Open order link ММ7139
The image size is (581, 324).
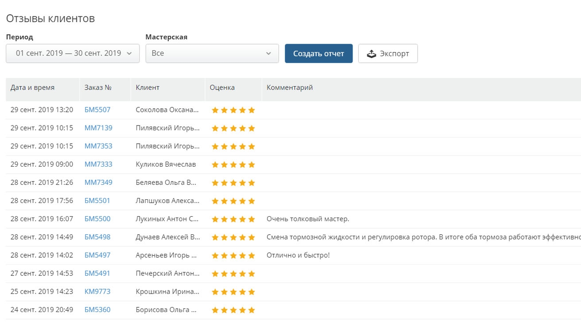(98, 128)
